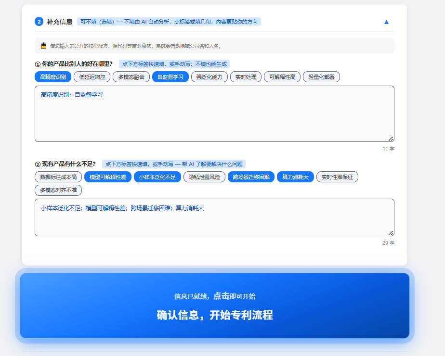Toggle the 高精度识别 tag

point(53,77)
